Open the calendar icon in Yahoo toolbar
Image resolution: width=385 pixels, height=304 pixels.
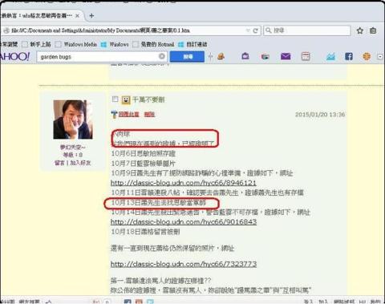(x=306, y=56)
